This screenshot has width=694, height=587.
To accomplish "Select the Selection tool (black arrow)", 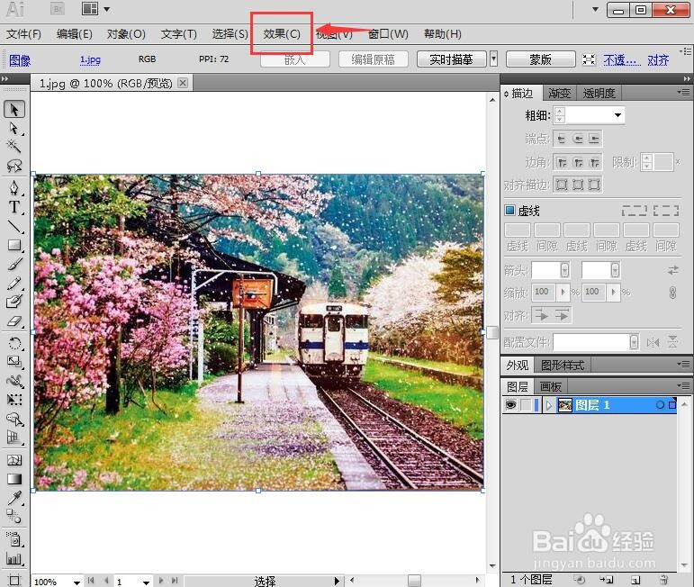I will point(14,109).
